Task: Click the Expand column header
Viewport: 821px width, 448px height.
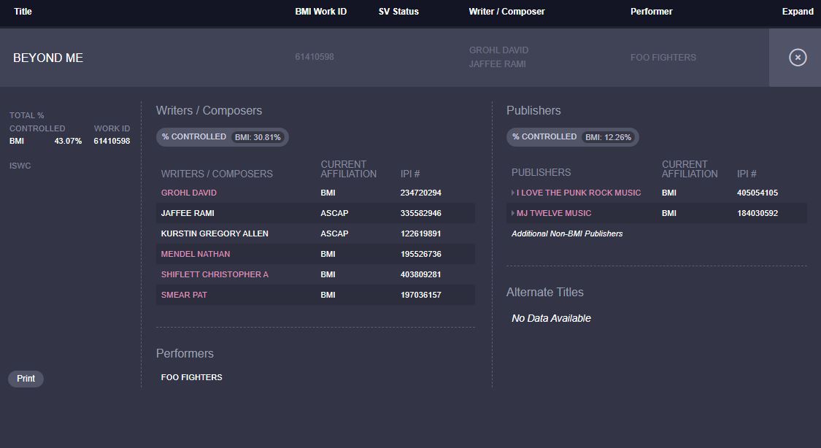Action: (798, 12)
